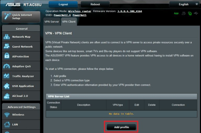Click the guest users status icon

point(183,13)
